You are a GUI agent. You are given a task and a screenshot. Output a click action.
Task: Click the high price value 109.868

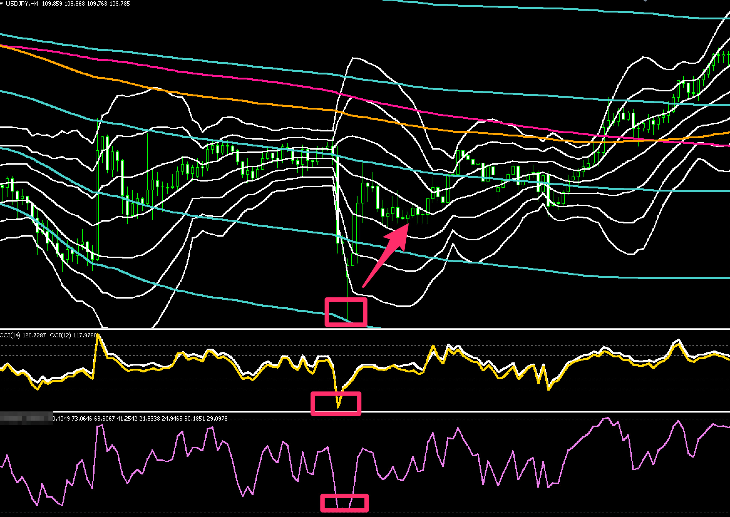tap(75, 4)
